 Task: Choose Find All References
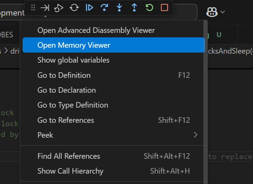coord(69,156)
